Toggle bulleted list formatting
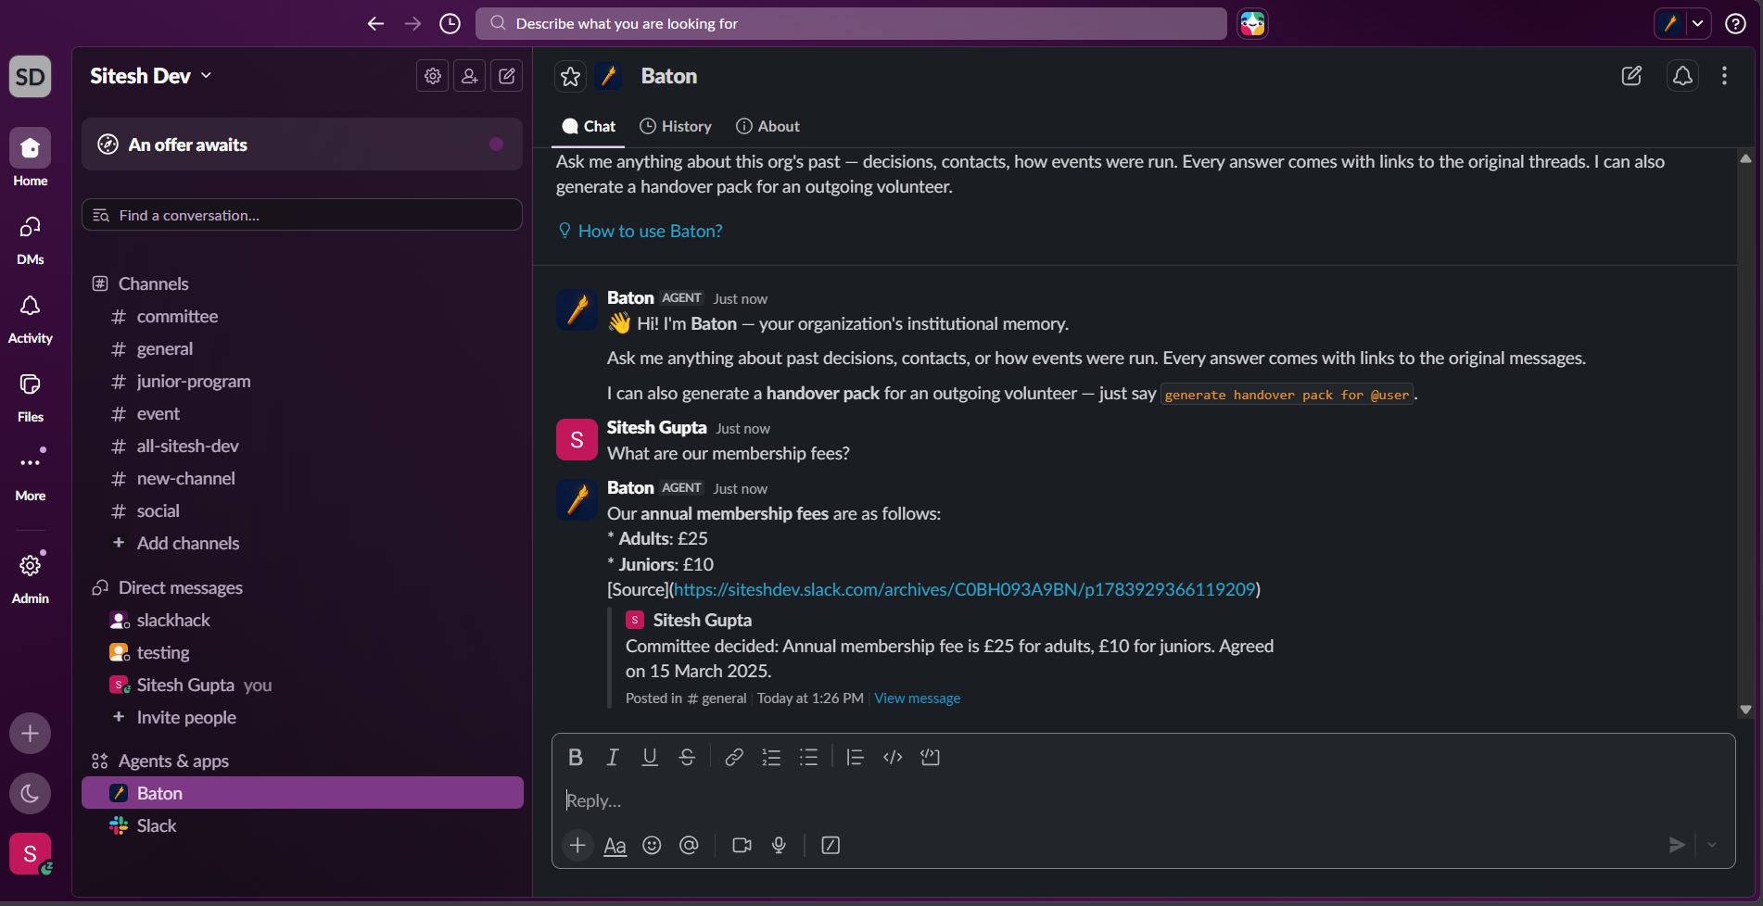Image resolution: width=1763 pixels, height=906 pixels. pyautogui.click(x=808, y=757)
